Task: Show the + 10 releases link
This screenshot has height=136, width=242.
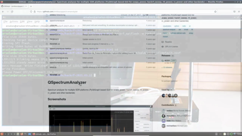Action: point(167,67)
